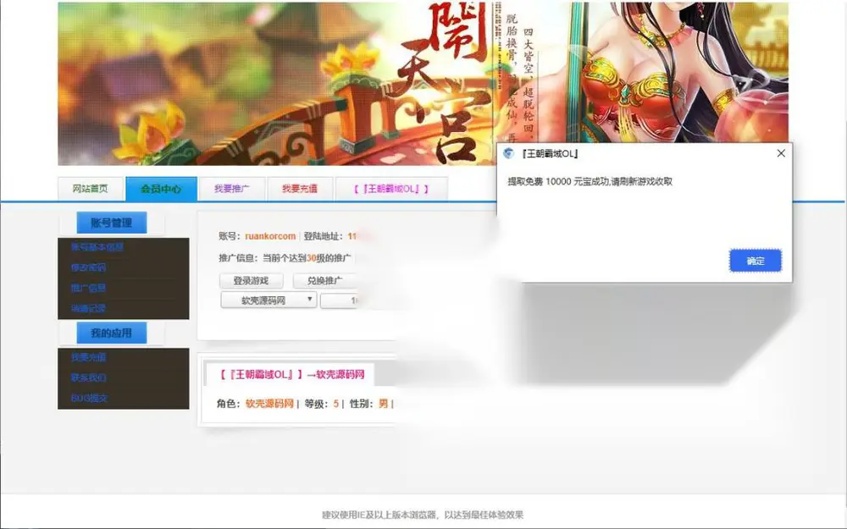The width and height of the screenshot is (847, 529).
Task: Click the account name ruankorcom
Action: [270, 236]
